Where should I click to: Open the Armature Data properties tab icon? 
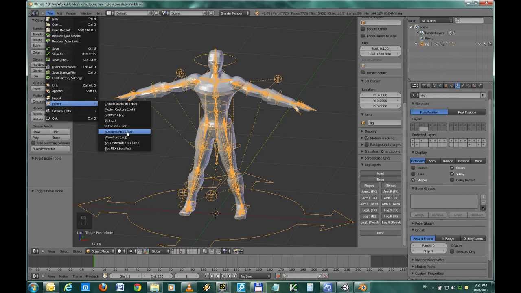tap(457, 85)
